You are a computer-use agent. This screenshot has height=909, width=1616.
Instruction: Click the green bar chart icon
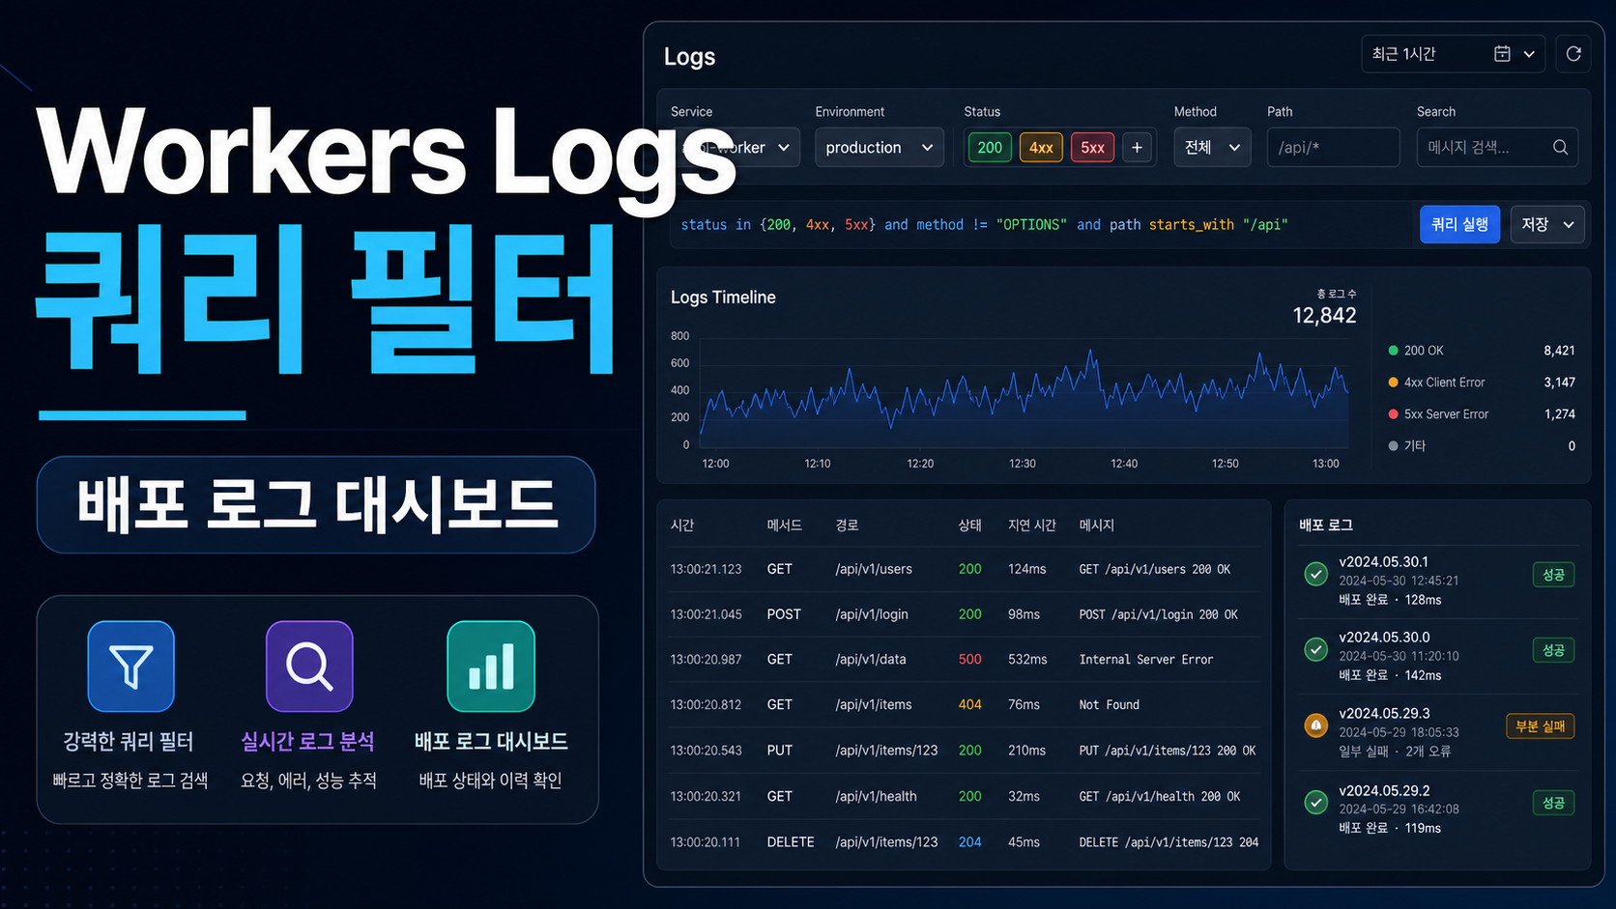(x=491, y=667)
